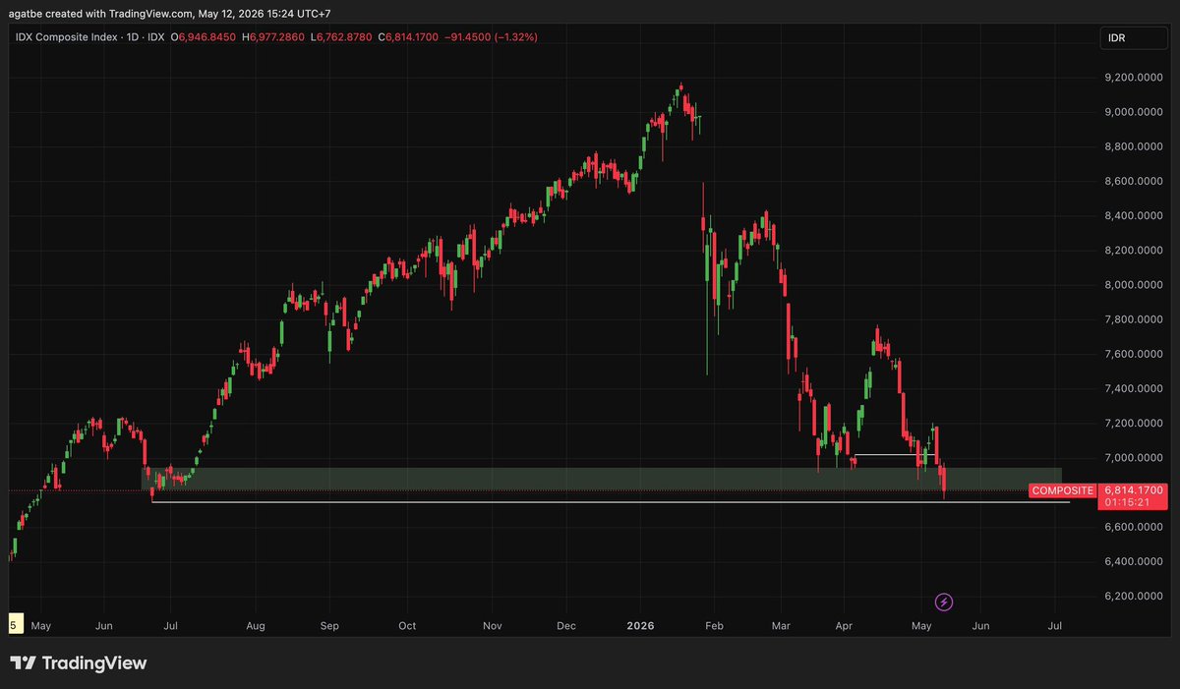Click the 9,200.0000 price axis label

pyautogui.click(x=1134, y=78)
